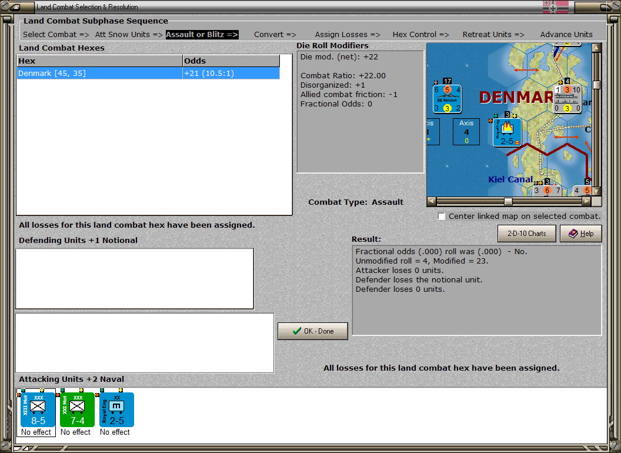Click the Unmodified roll = 4 result line
The image size is (621, 453).
point(422,261)
